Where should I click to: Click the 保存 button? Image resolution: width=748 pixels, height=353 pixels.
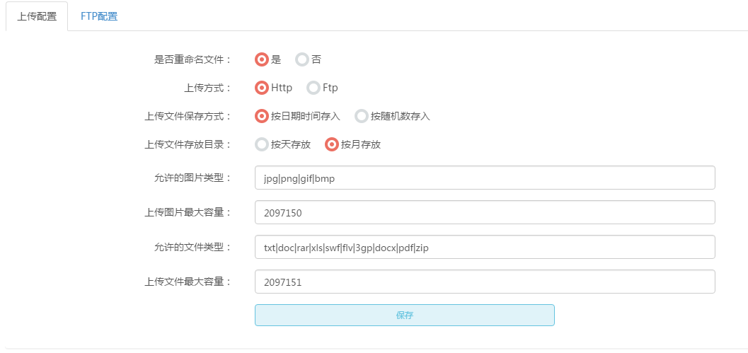click(405, 316)
